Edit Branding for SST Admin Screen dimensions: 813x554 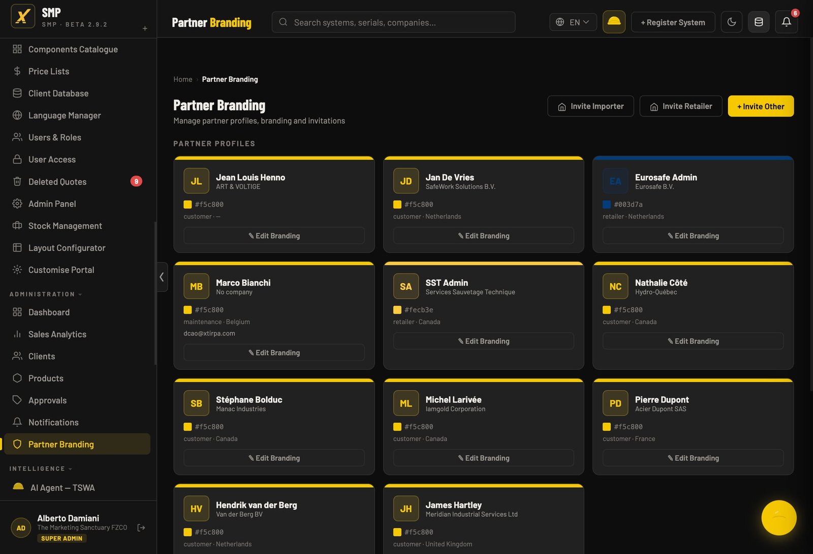tap(483, 341)
